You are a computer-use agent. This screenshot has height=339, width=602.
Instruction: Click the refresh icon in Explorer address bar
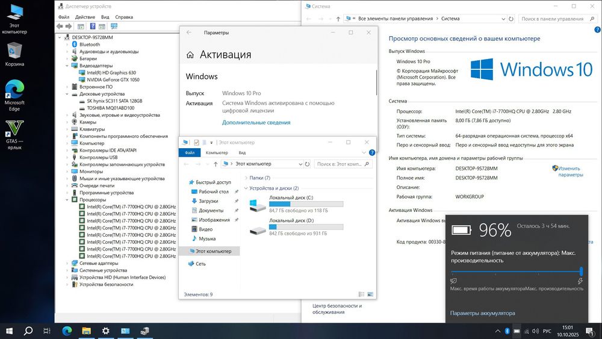[x=307, y=164]
